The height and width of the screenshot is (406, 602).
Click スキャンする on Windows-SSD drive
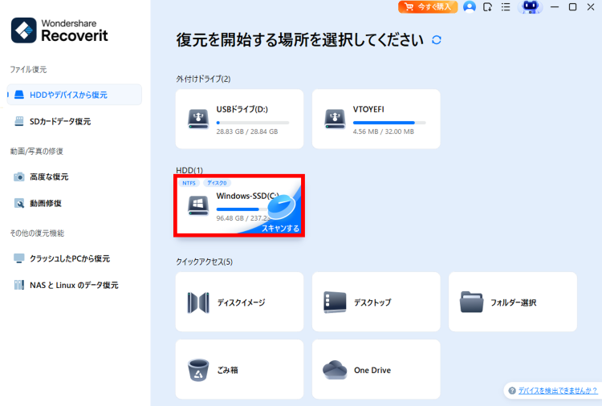coord(280,229)
